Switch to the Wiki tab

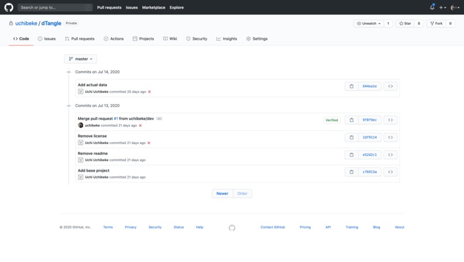[170, 39]
